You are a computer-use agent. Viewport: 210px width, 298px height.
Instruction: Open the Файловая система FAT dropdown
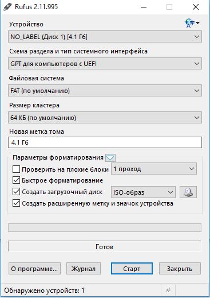pyautogui.click(x=105, y=91)
